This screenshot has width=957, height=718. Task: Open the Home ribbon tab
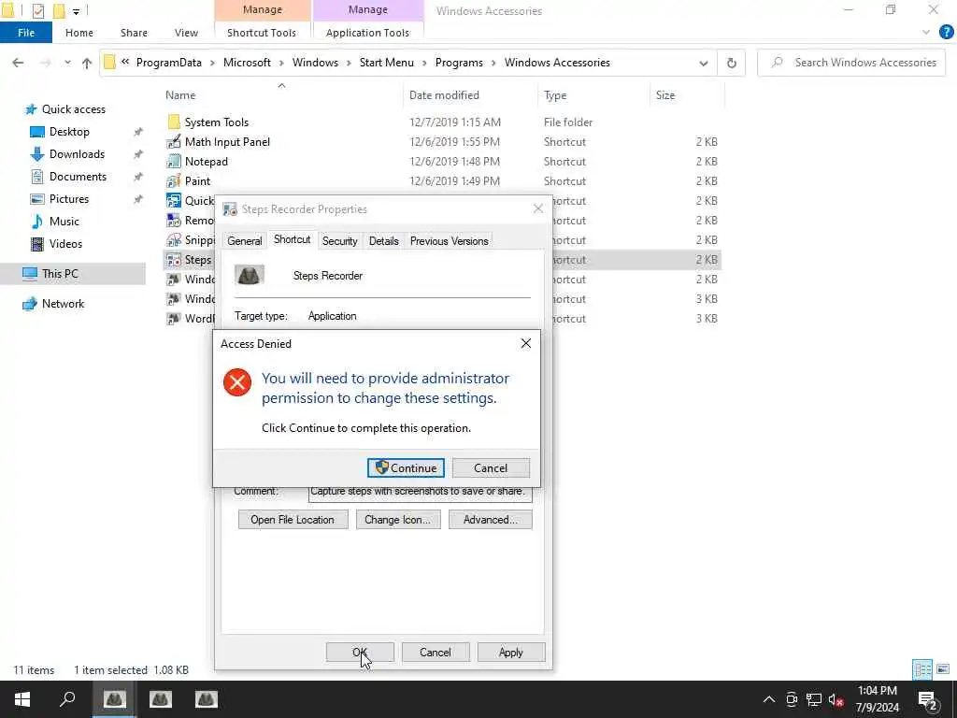pyautogui.click(x=79, y=33)
